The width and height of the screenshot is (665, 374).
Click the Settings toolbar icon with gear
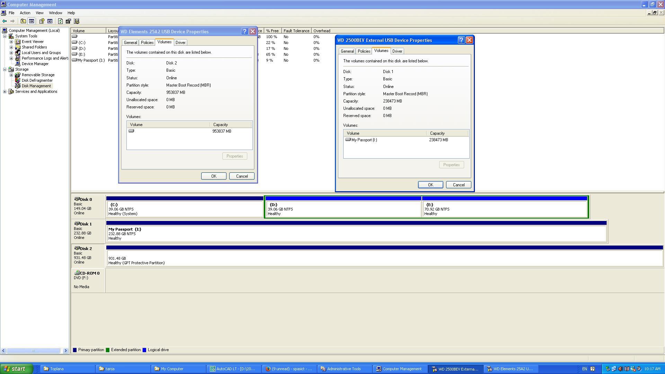click(77, 21)
